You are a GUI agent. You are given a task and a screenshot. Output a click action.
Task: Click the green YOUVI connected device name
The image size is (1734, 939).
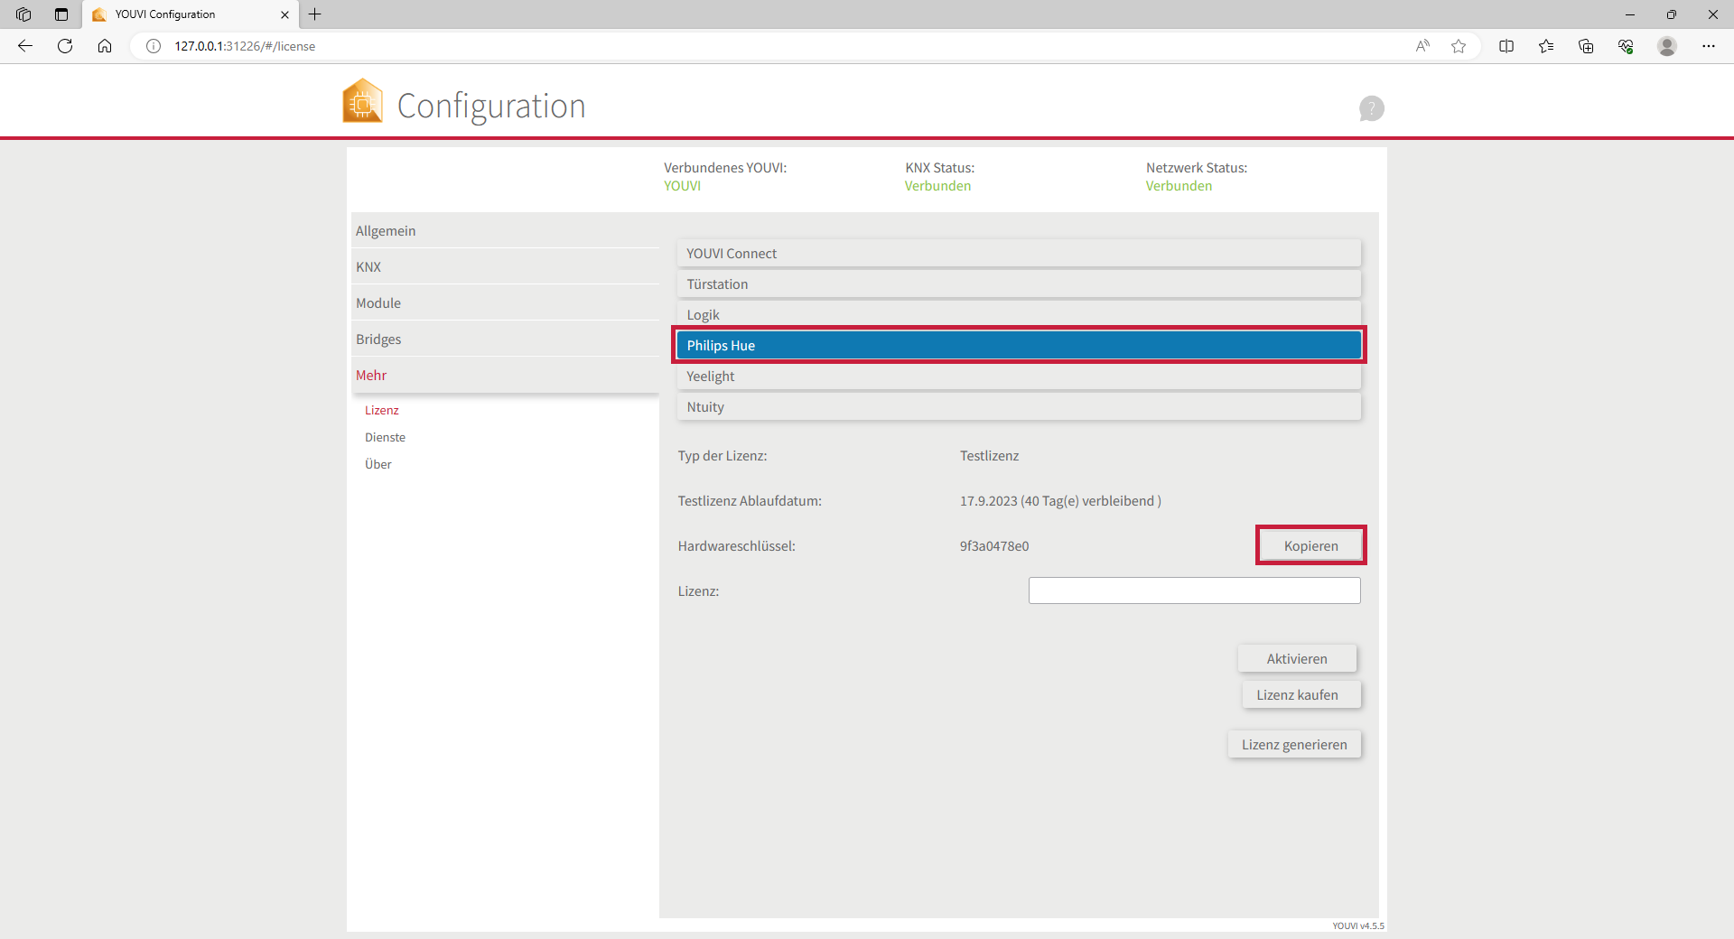[x=682, y=186]
